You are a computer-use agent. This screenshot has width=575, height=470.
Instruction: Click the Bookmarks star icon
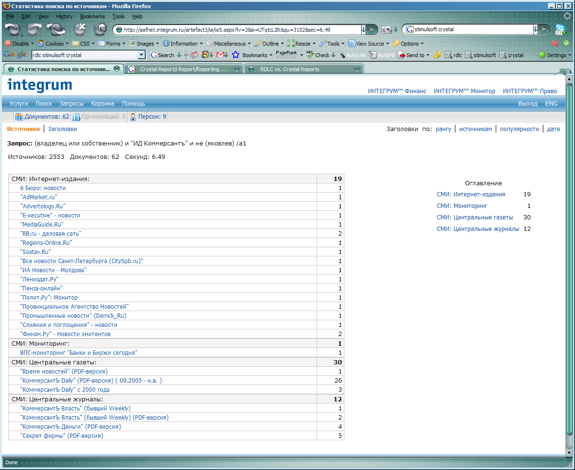235,55
